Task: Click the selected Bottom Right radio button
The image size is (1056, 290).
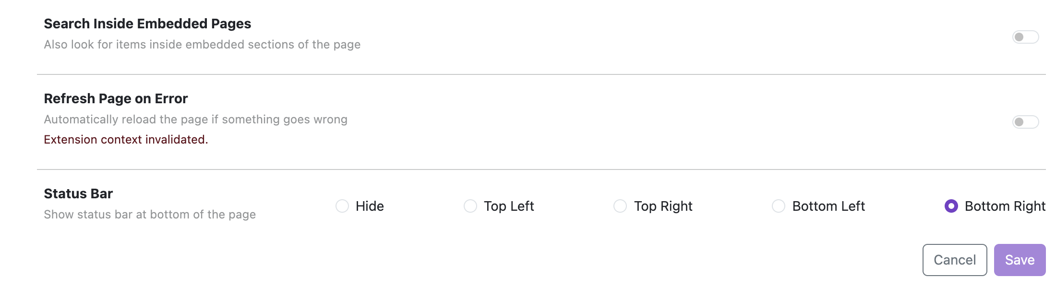Action: [951, 206]
